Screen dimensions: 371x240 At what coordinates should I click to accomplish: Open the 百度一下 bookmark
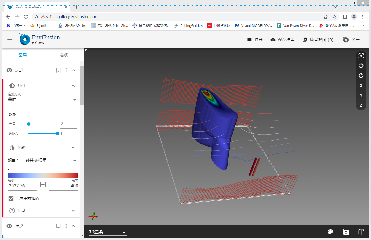pos(16,25)
